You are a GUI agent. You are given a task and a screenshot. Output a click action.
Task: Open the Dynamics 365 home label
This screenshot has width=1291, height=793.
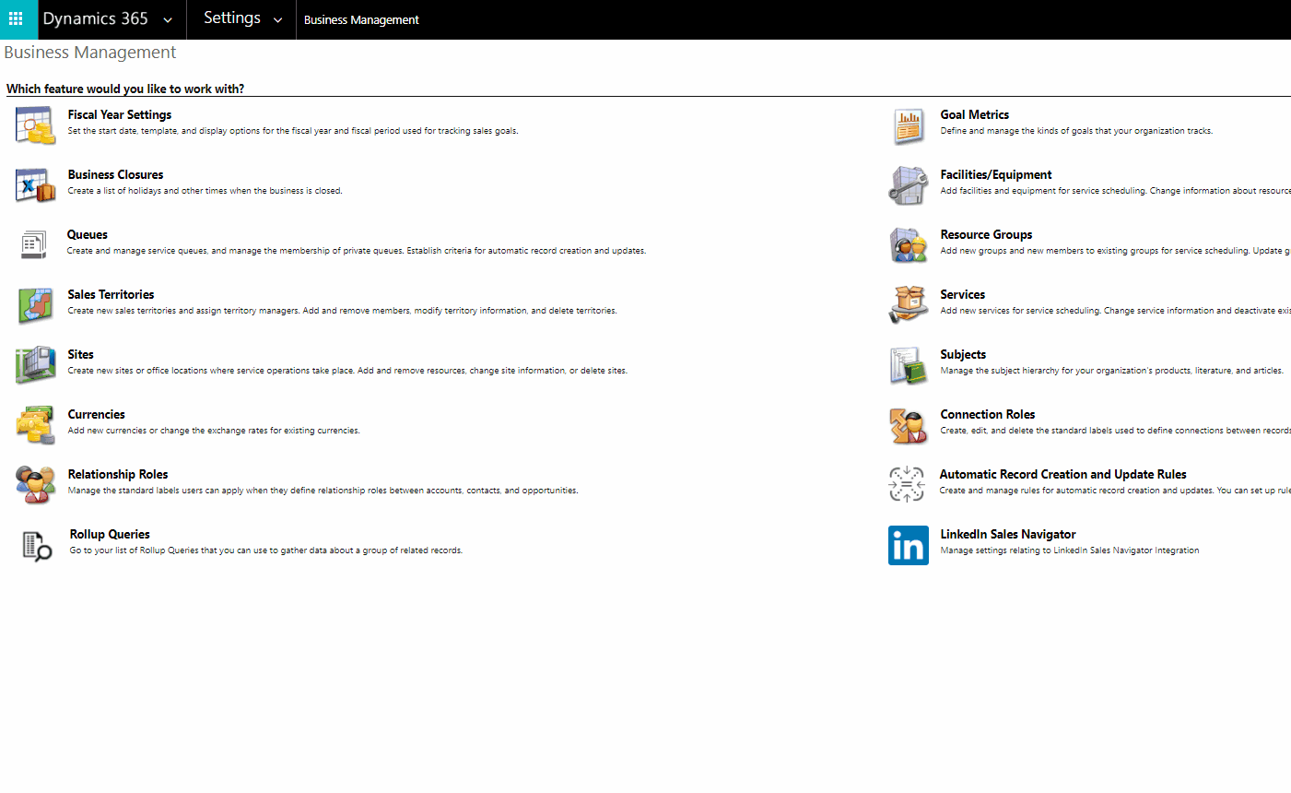click(95, 18)
